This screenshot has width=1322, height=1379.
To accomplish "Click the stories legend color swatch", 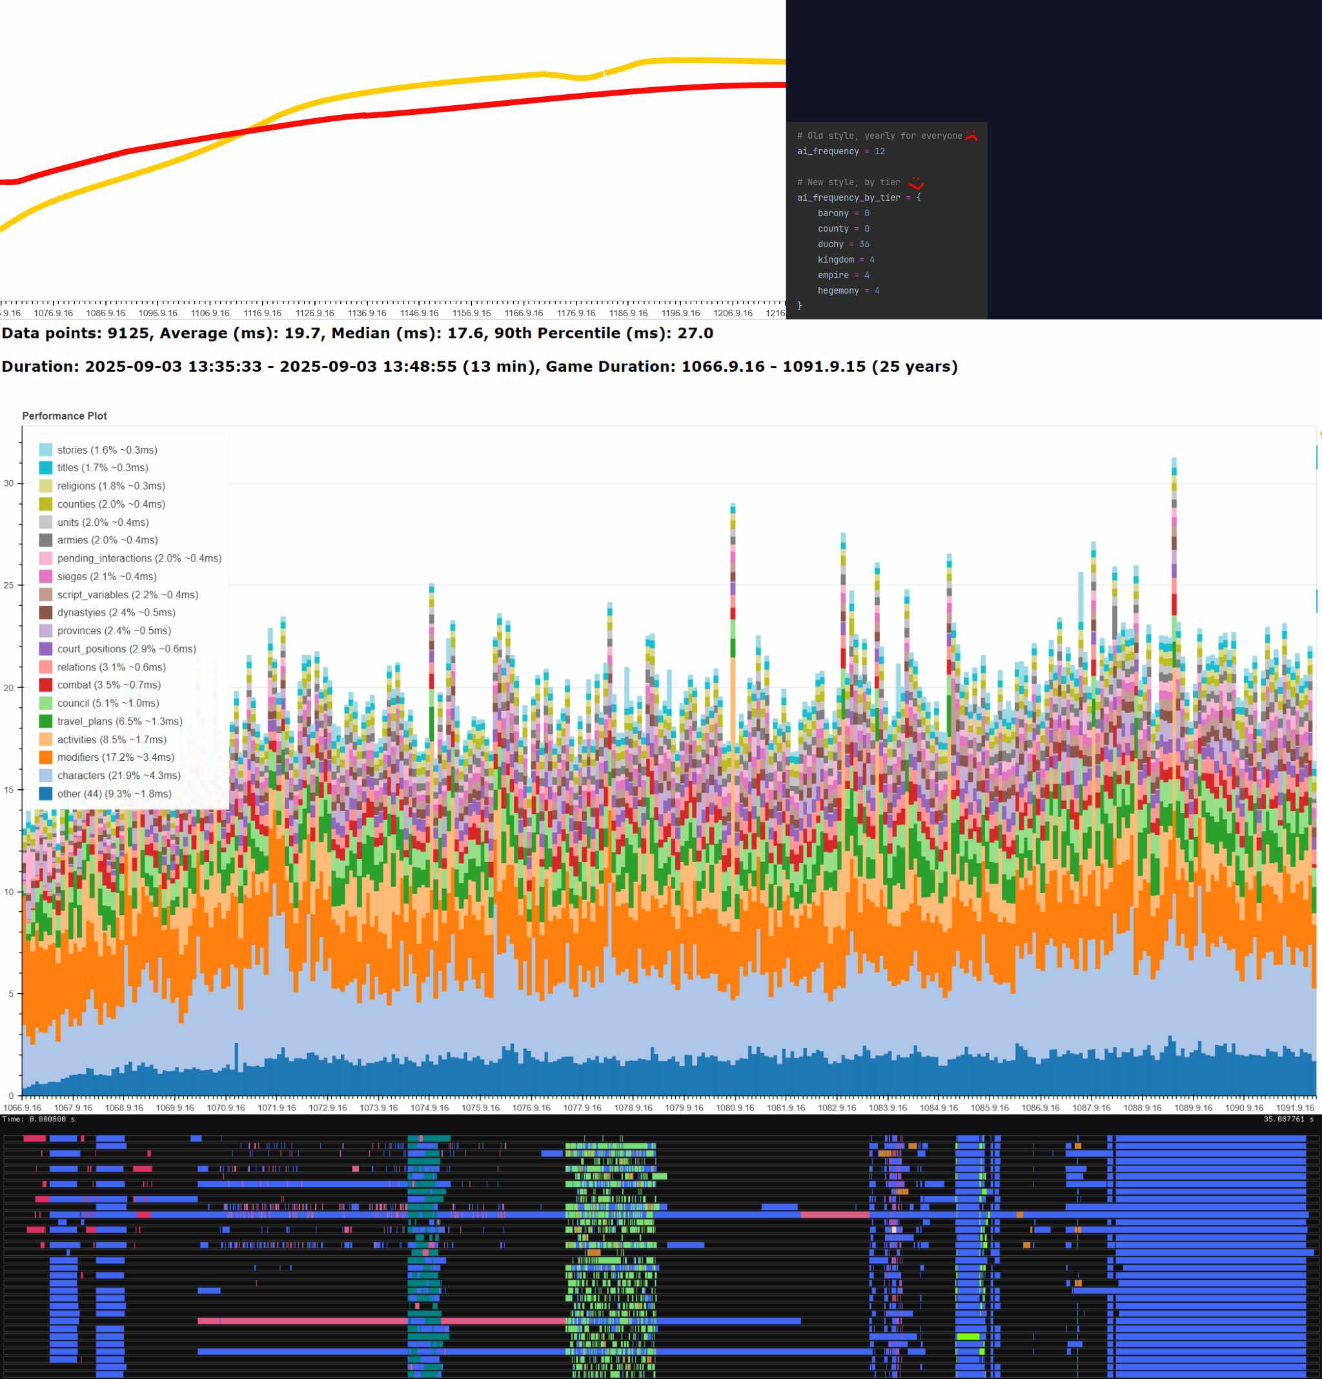I will 46,450.
